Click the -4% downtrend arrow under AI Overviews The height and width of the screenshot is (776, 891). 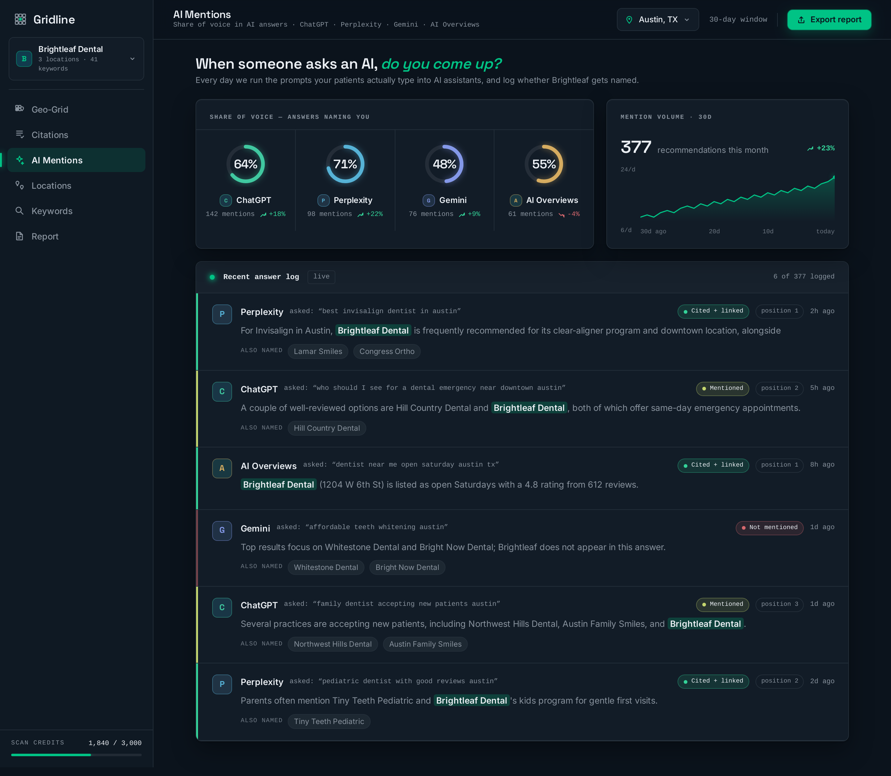[x=562, y=214]
